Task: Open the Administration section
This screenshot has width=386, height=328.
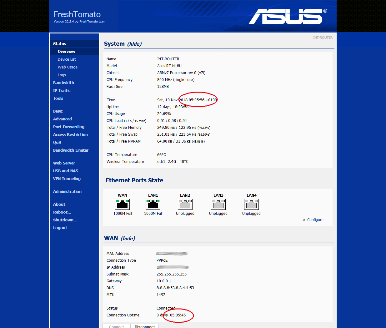Action: tap(67, 192)
